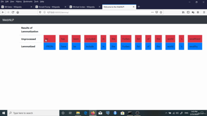The width and height of the screenshot is (207, 116).
Task: Close the Donald Trump Wikipedia tab
Action: point(65,7)
